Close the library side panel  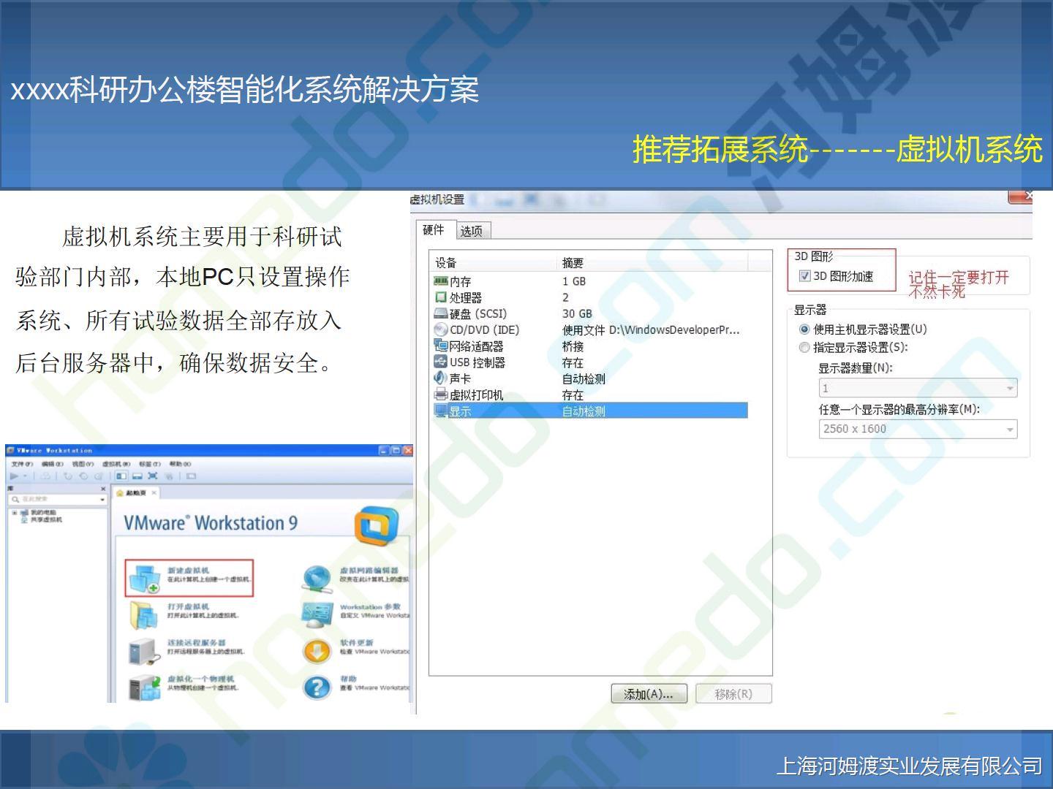coord(103,489)
